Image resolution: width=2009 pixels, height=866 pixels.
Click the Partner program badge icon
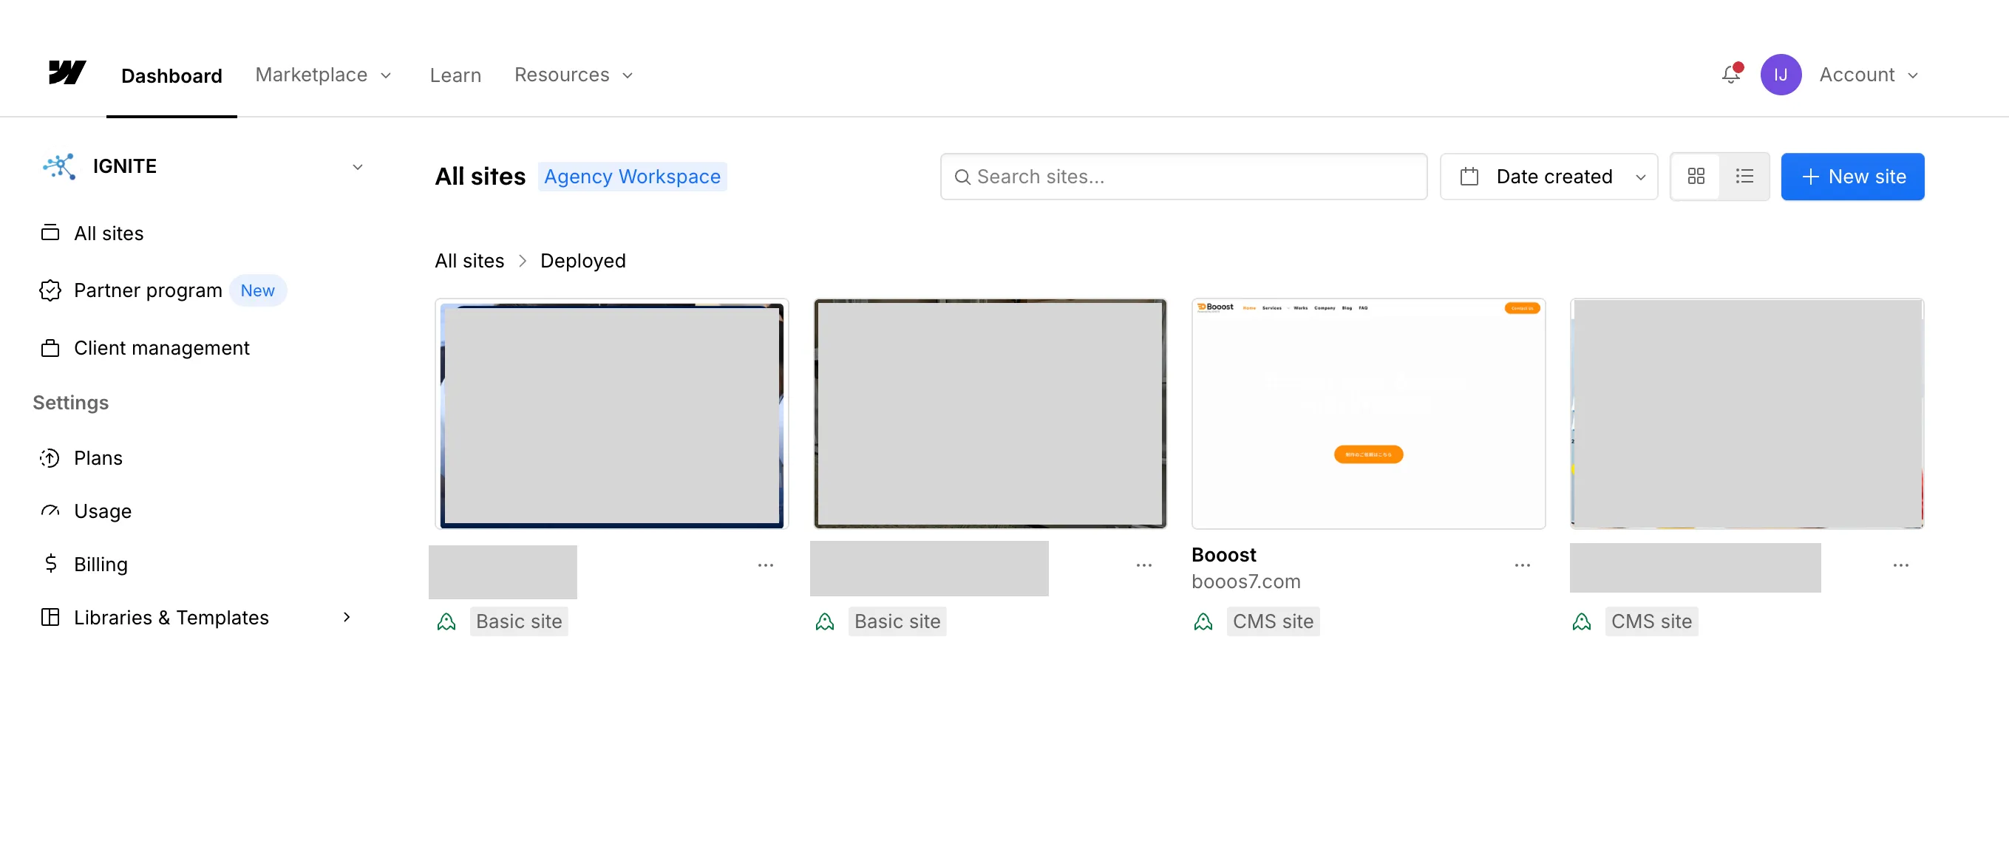click(x=50, y=290)
